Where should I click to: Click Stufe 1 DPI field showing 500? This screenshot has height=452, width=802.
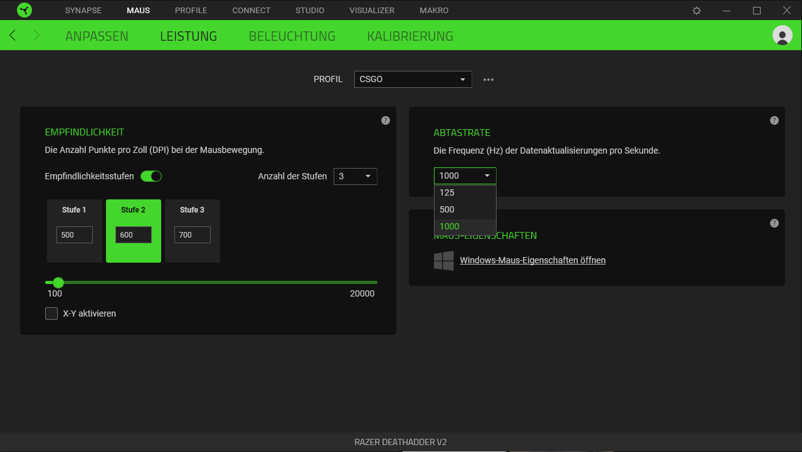tap(75, 235)
